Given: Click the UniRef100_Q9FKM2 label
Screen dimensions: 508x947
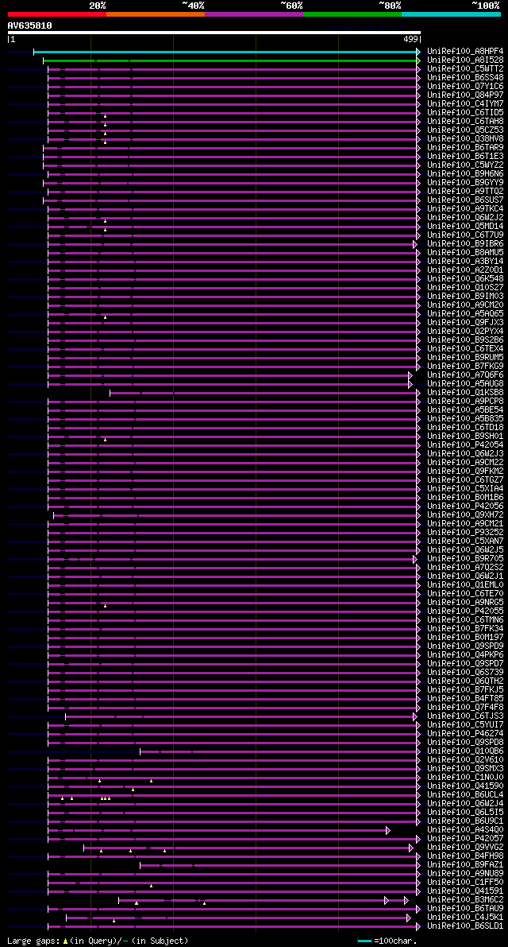Looking at the screenshot, I should [x=465, y=472].
